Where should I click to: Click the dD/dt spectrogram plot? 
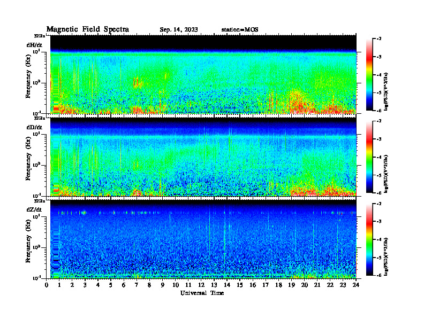coord(203,157)
